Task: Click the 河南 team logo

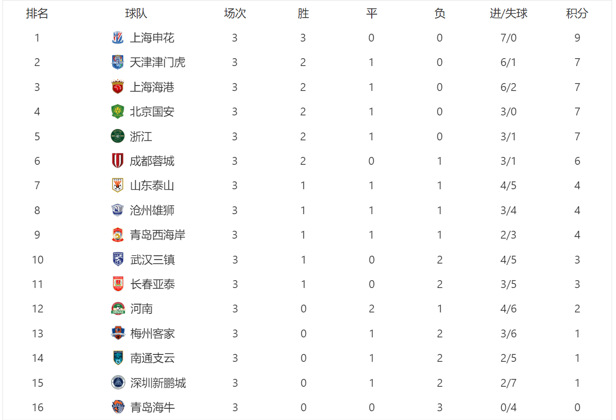Action: 118,309
